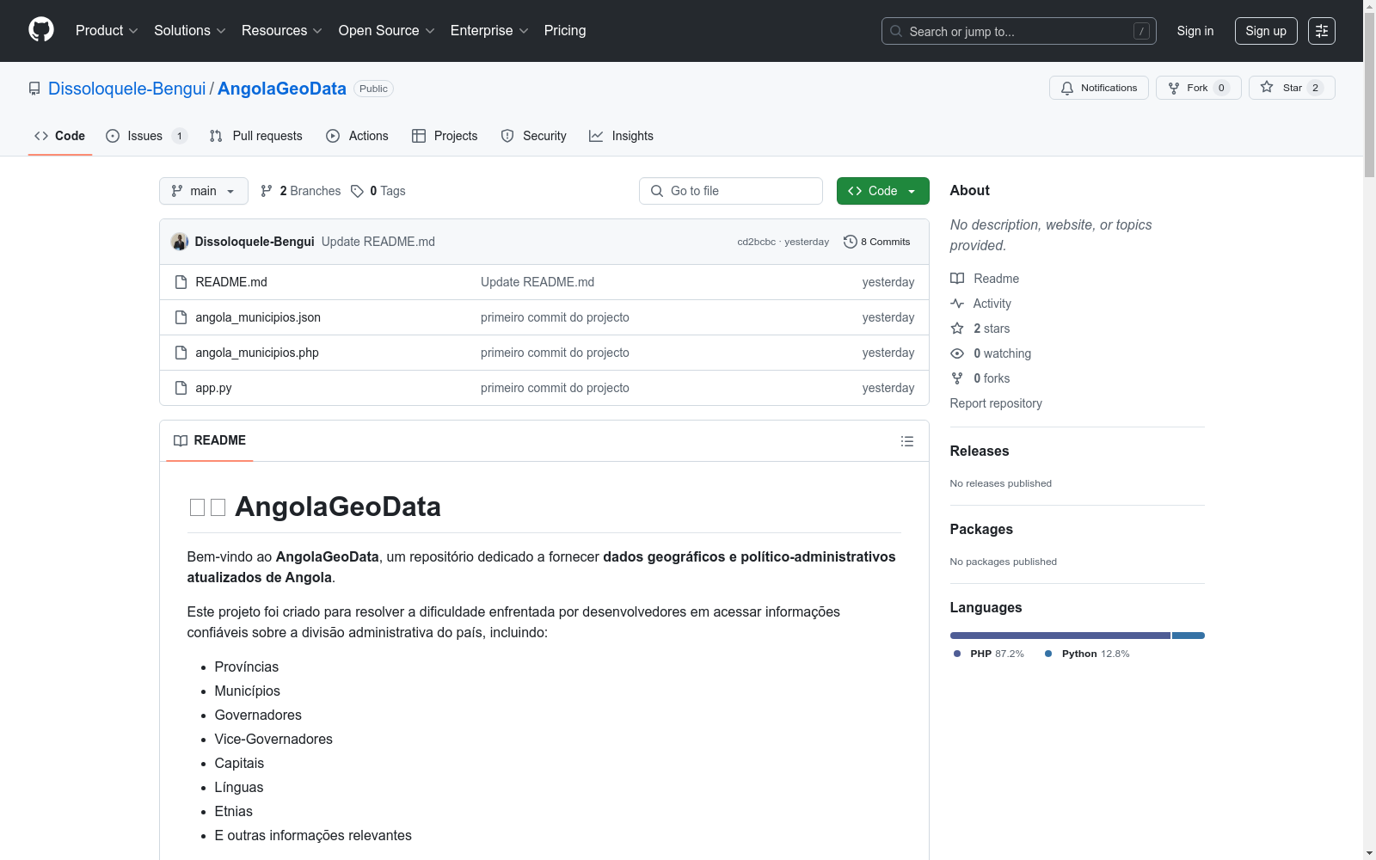Viewport: 1376px width, 860px height.
Task: Click the branch icon beside 2 Branches
Action: [267, 191]
